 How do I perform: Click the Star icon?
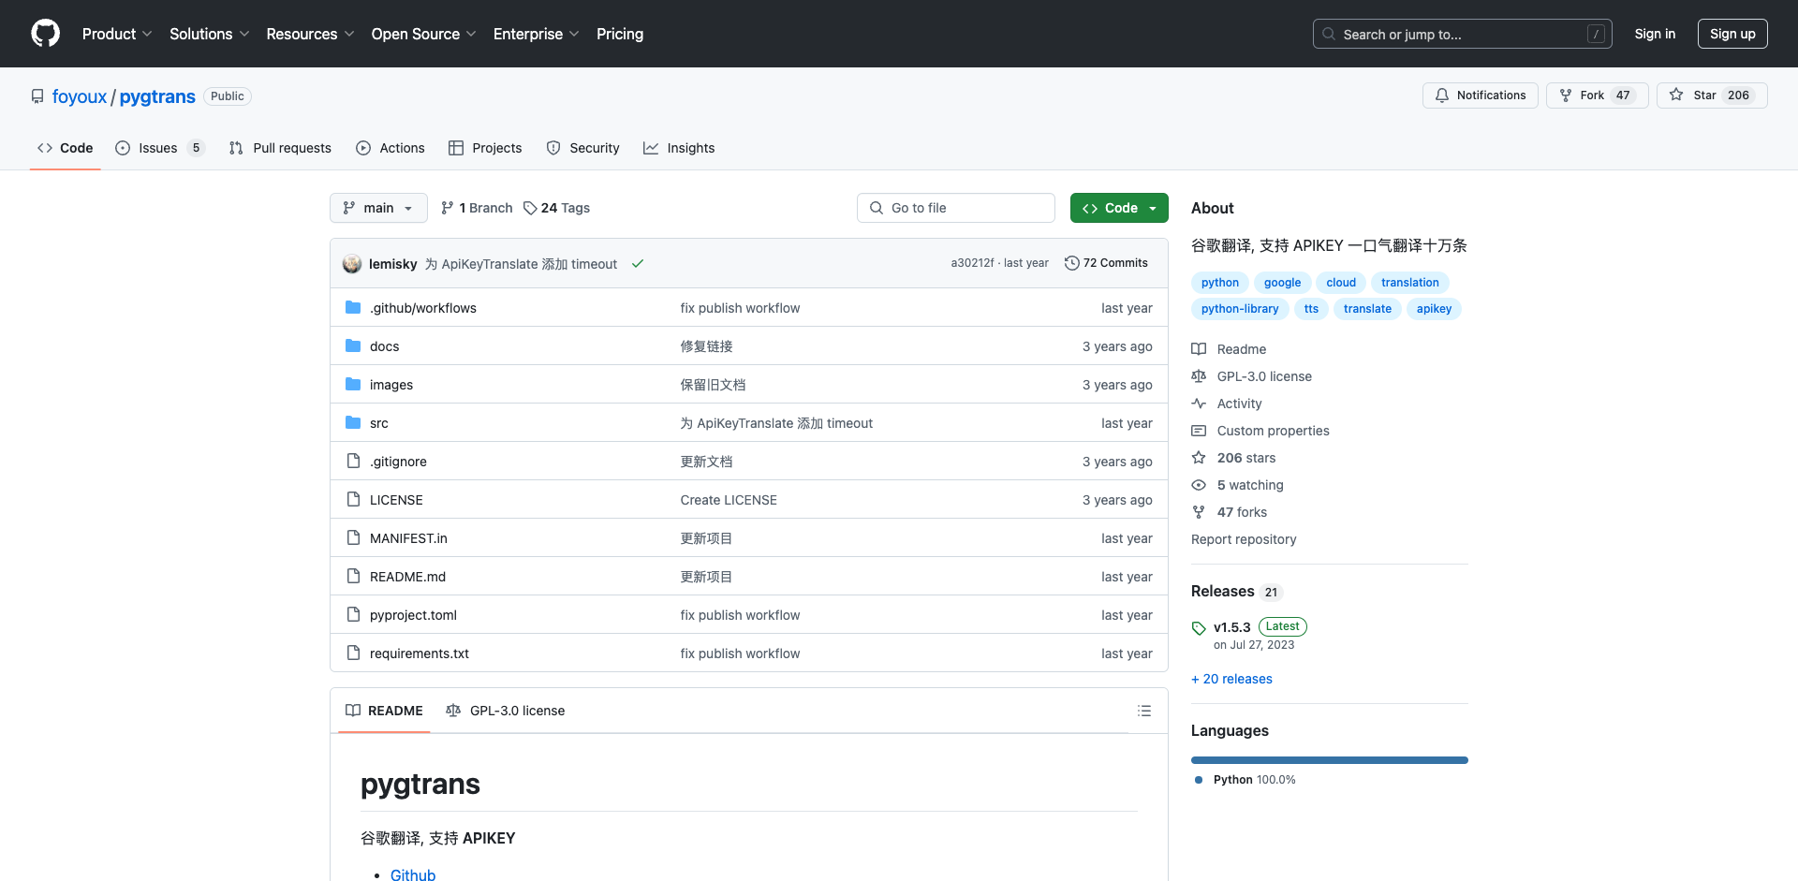click(x=1676, y=95)
